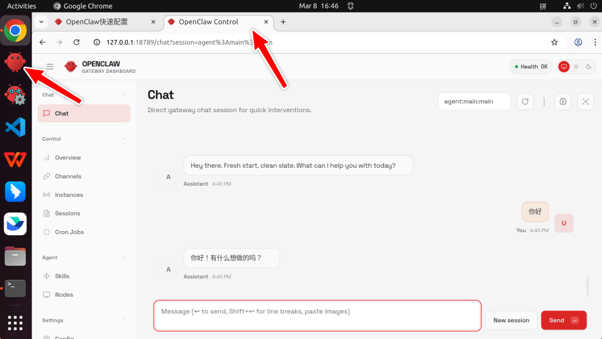Click the focus mode icon button

pyautogui.click(x=585, y=101)
